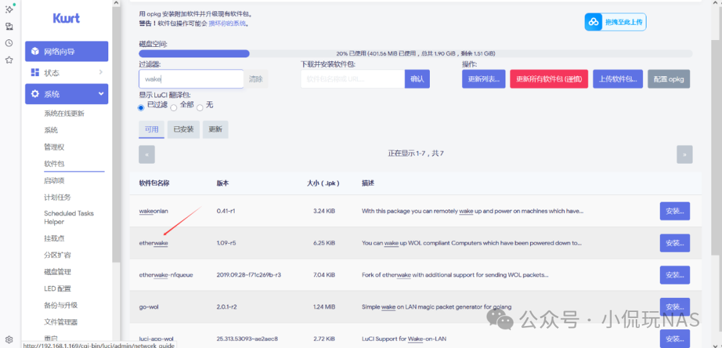Open 分区扩容 in the sidebar
722x348 pixels.
(57, 255)
